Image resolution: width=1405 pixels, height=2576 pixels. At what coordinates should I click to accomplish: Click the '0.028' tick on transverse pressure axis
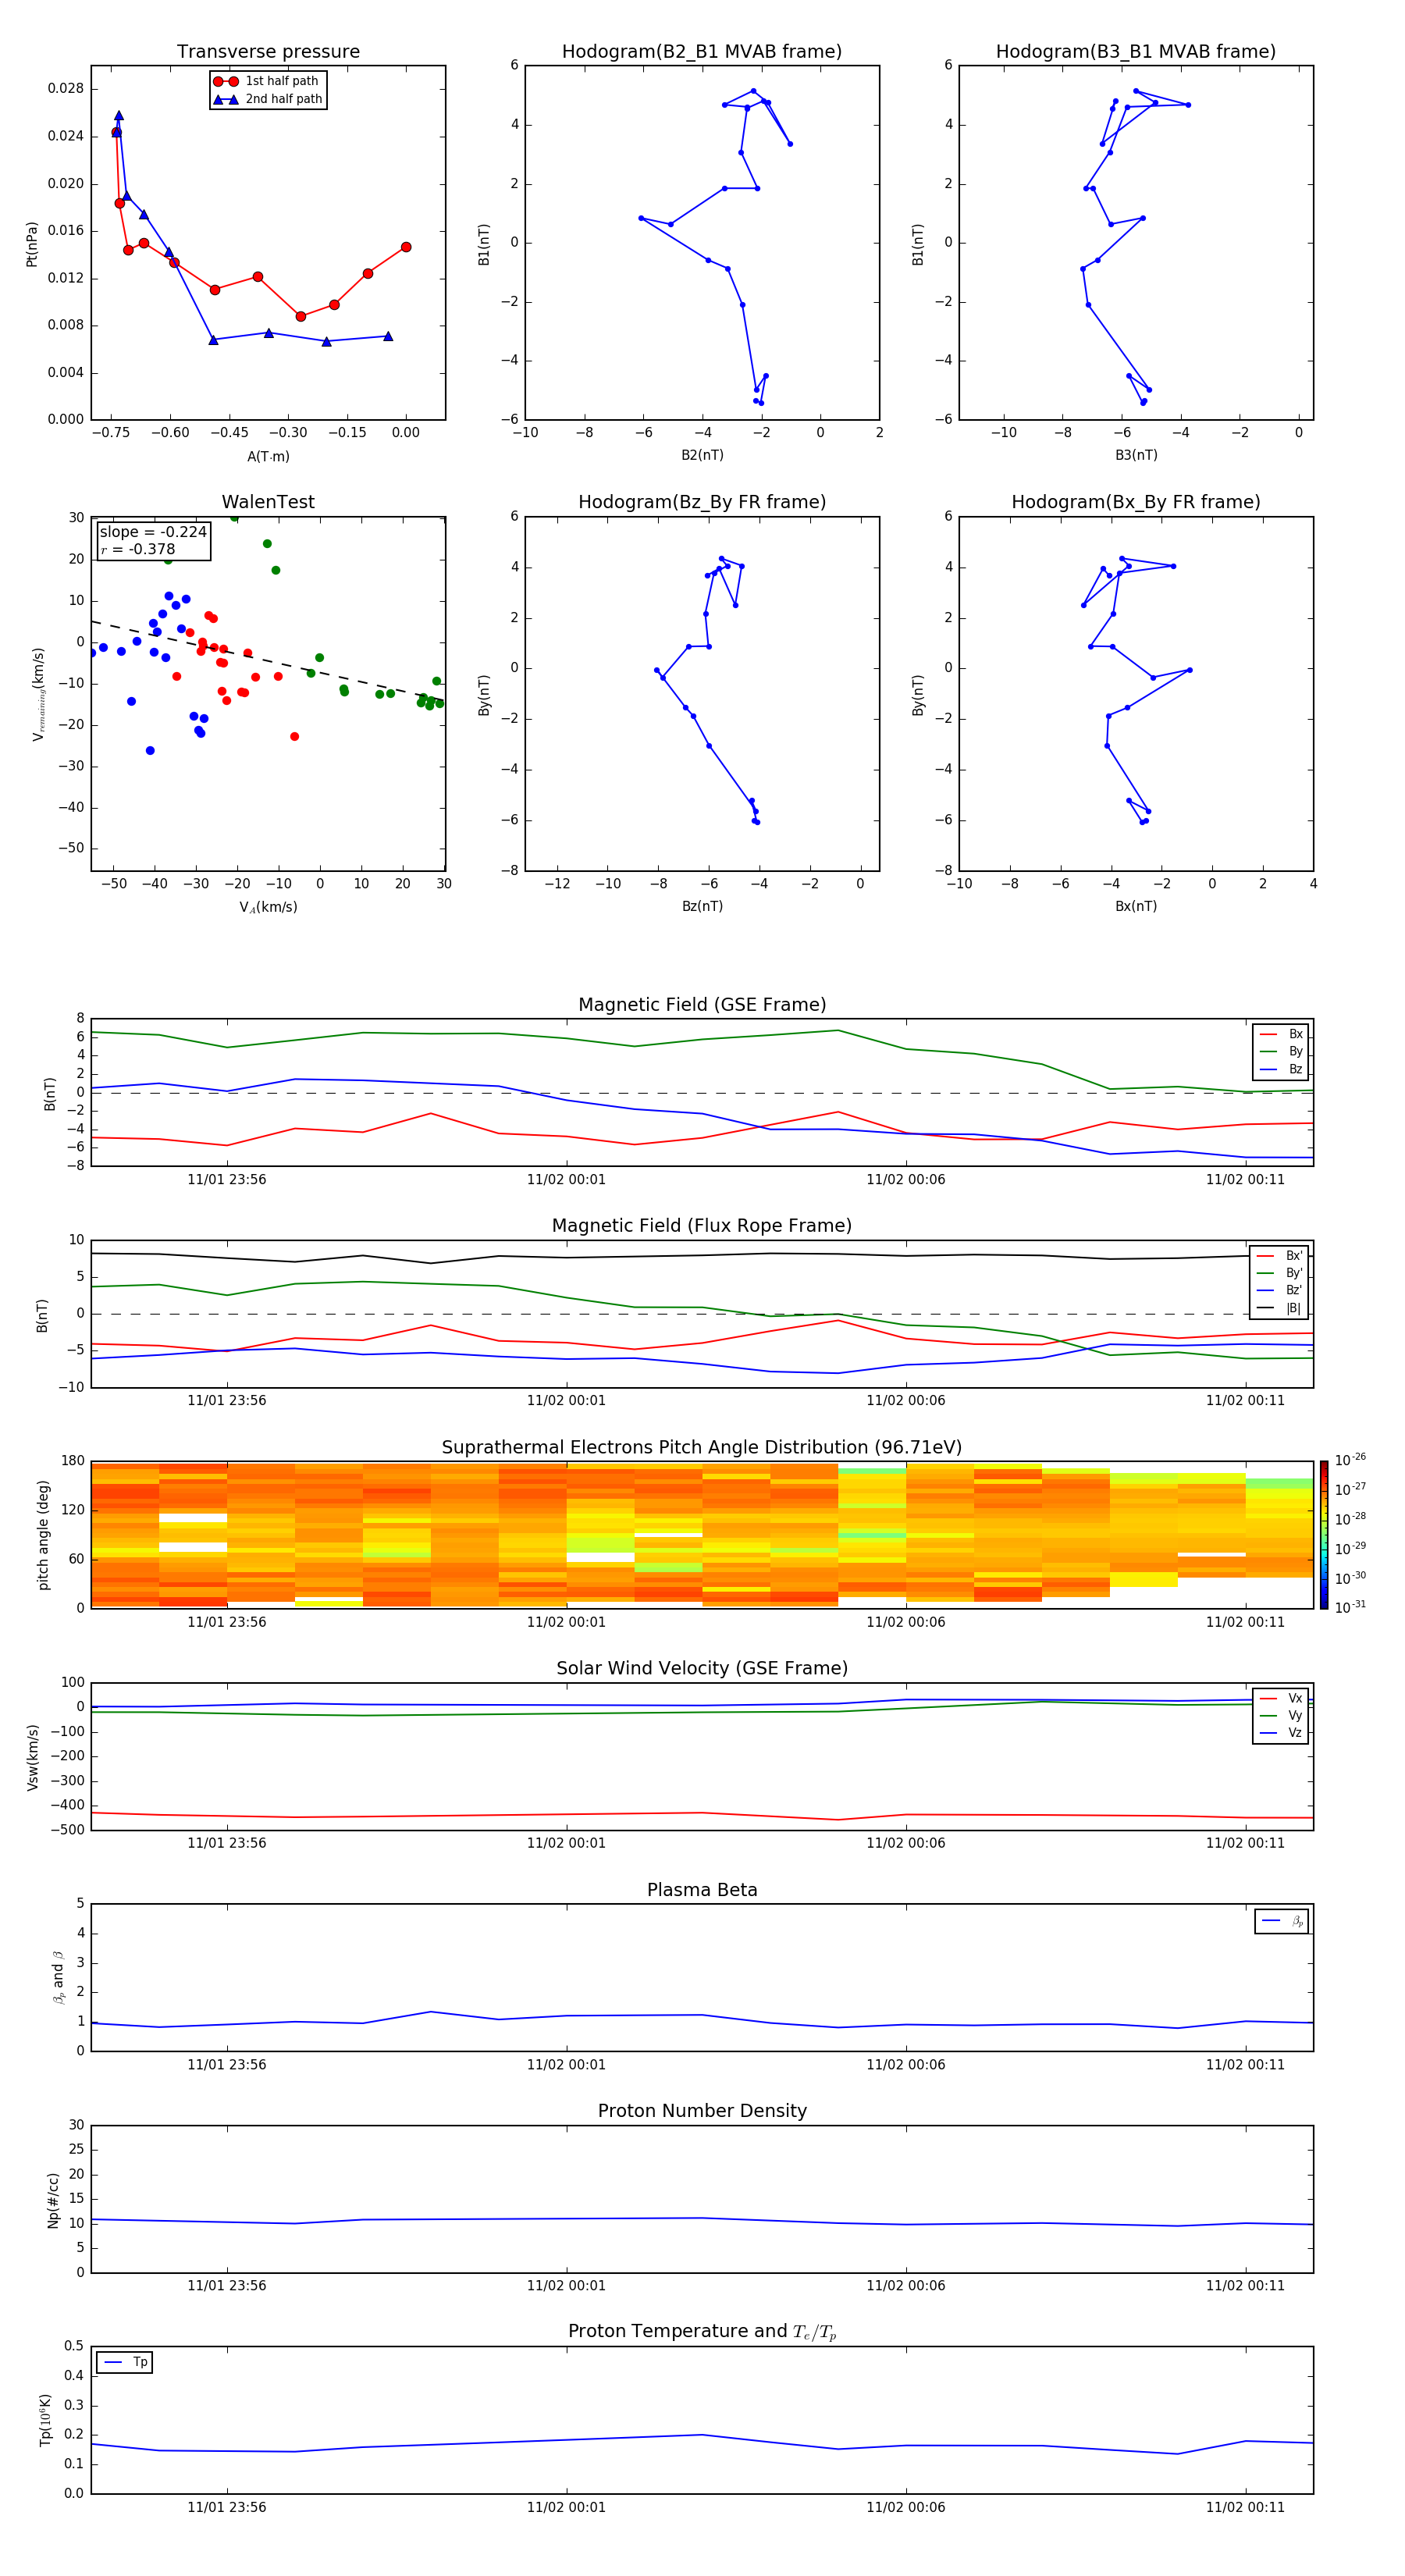66,89
